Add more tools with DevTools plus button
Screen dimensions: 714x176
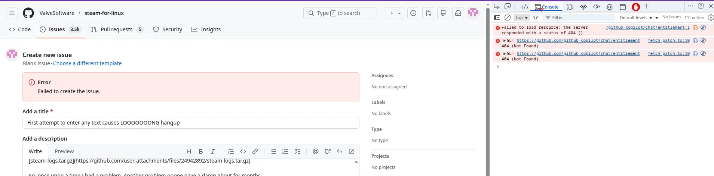[x=647, y=6]
